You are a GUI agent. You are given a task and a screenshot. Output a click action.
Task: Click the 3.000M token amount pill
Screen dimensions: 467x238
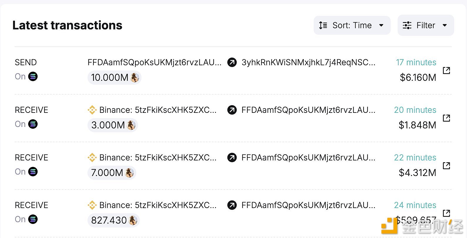pyautogui.click(x=113, y=125)
